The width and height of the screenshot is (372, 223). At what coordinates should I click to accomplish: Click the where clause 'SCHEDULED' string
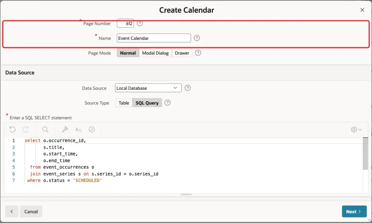[x=87, y=180]
